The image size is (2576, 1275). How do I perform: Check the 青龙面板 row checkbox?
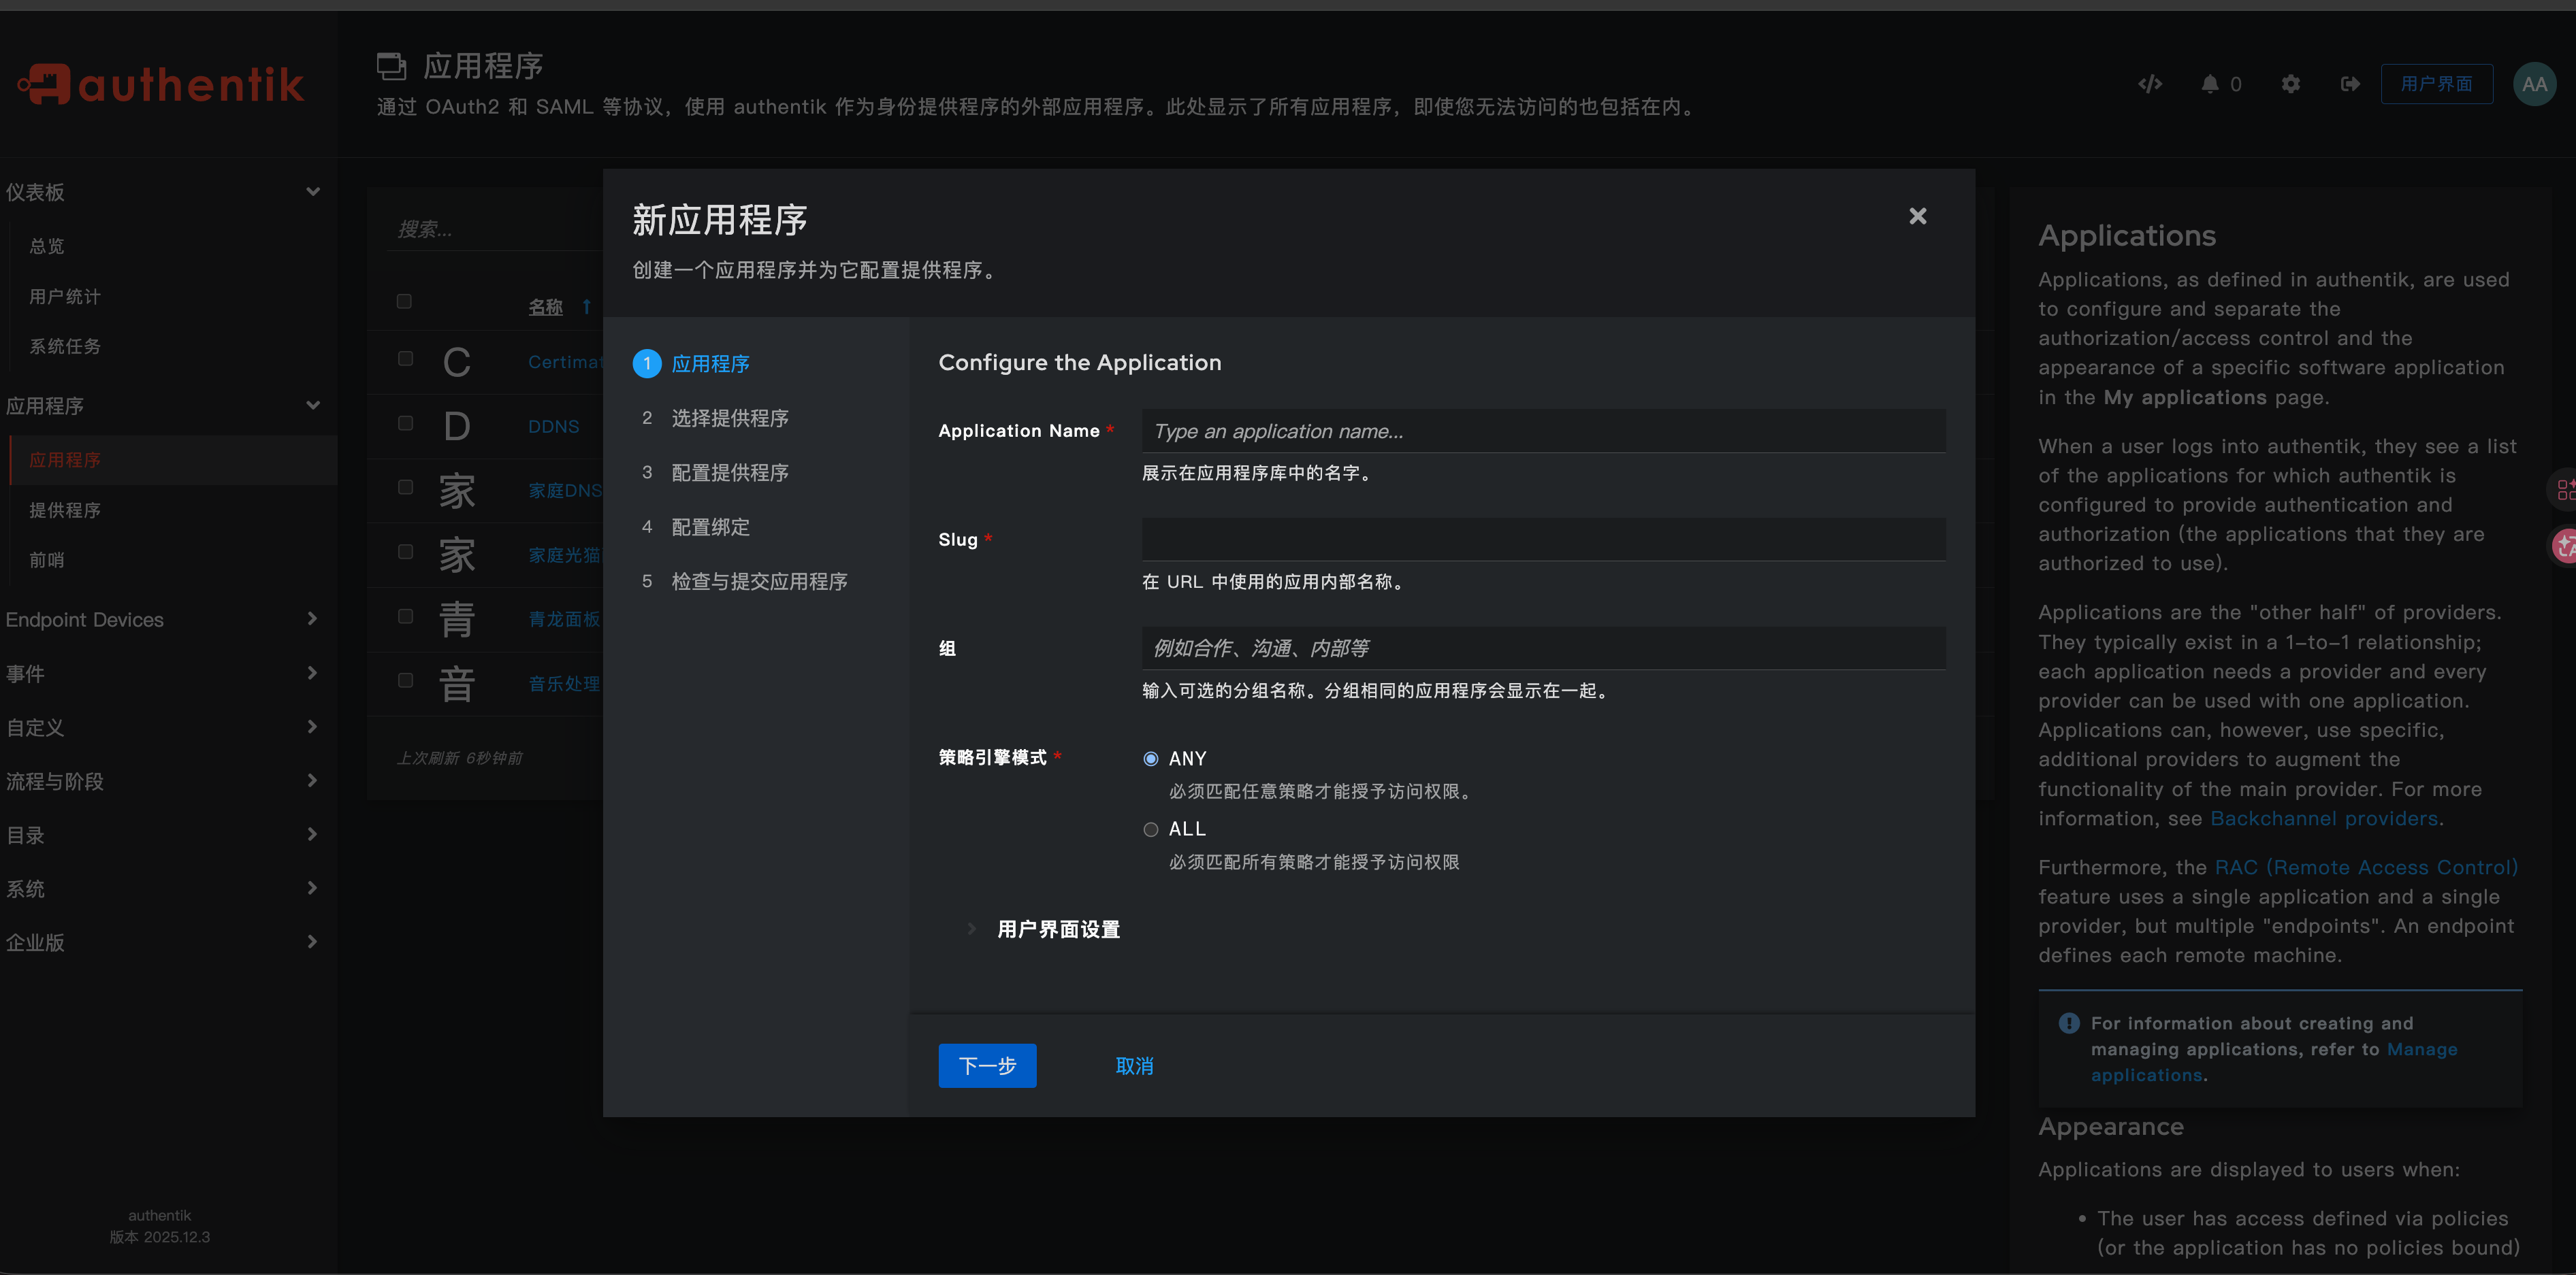click(405, 616)
